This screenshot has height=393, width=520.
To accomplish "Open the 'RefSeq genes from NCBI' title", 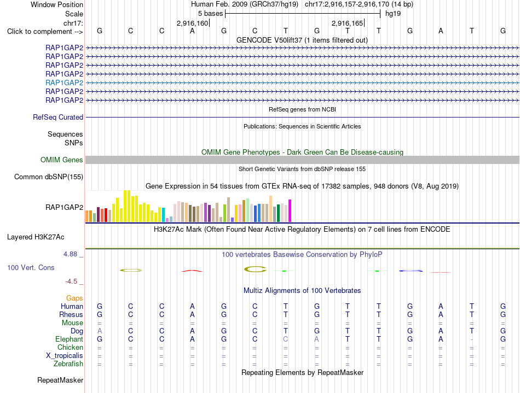I will [302, 109].
